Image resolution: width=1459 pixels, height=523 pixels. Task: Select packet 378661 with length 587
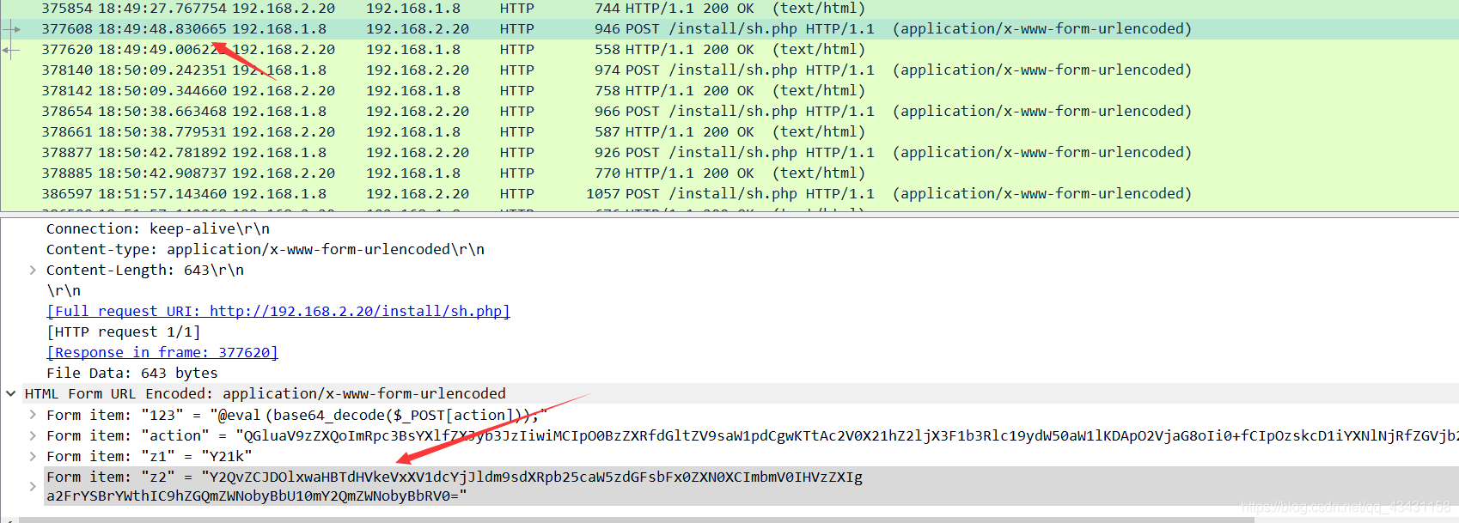click(729, 131)
